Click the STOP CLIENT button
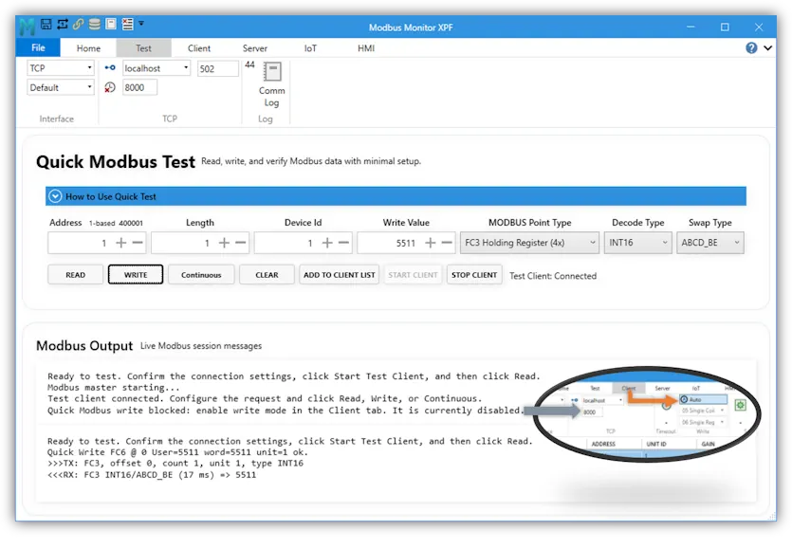 pos(474,275)
